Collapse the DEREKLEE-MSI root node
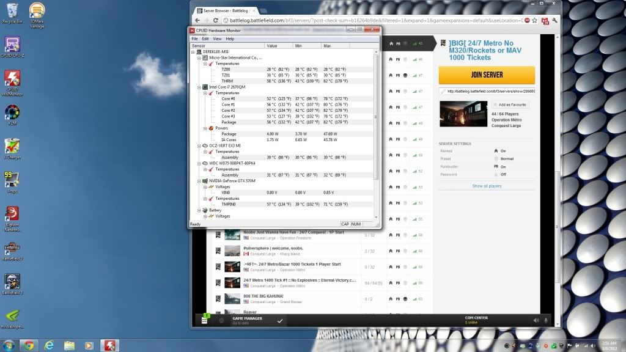 click(x=193, y=52)
